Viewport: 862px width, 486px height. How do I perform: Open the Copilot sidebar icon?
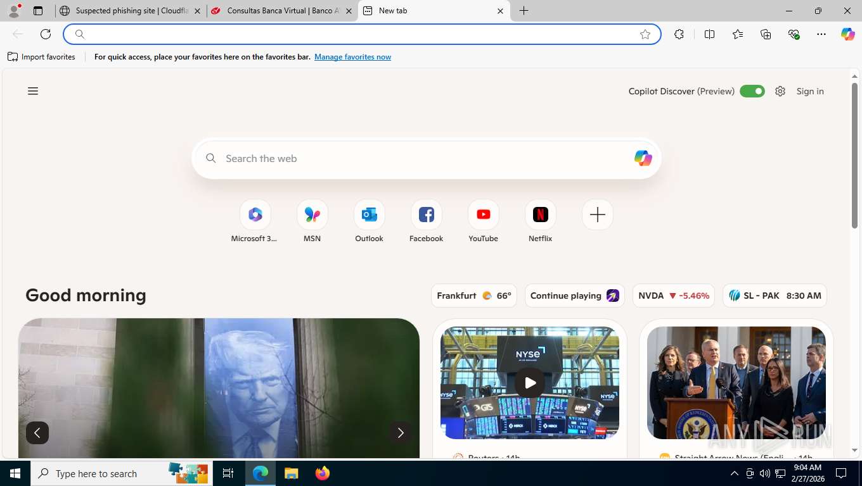848,34
